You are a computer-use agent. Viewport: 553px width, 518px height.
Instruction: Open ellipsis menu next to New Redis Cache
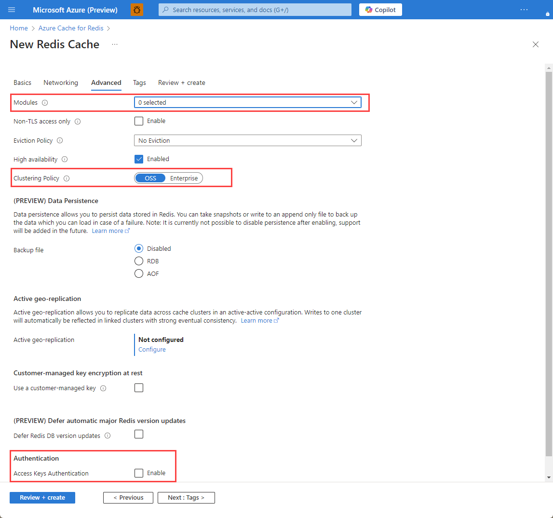coord(115,44)
